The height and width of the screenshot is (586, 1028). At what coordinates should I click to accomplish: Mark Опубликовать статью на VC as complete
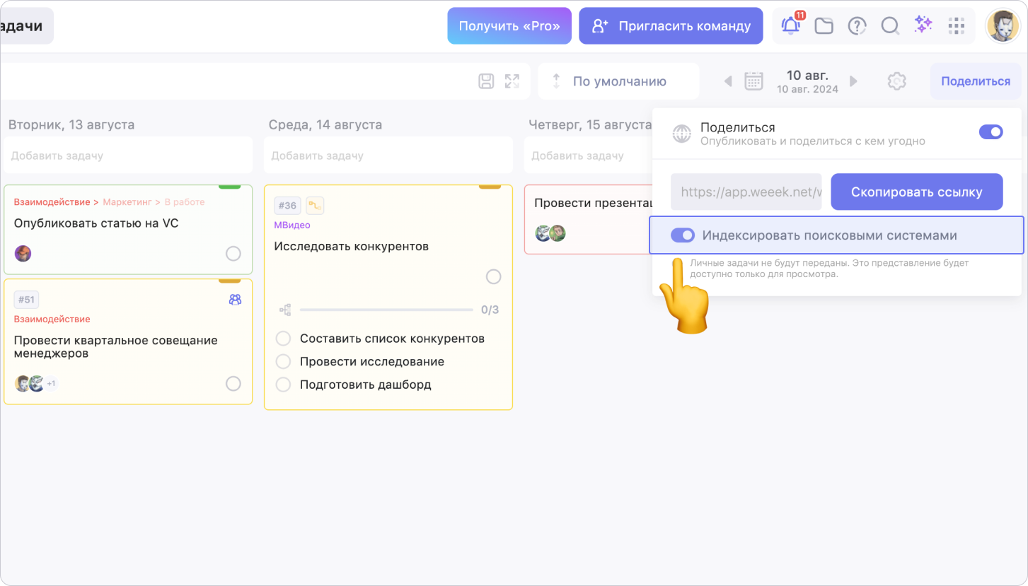click(x=233, y=254)
